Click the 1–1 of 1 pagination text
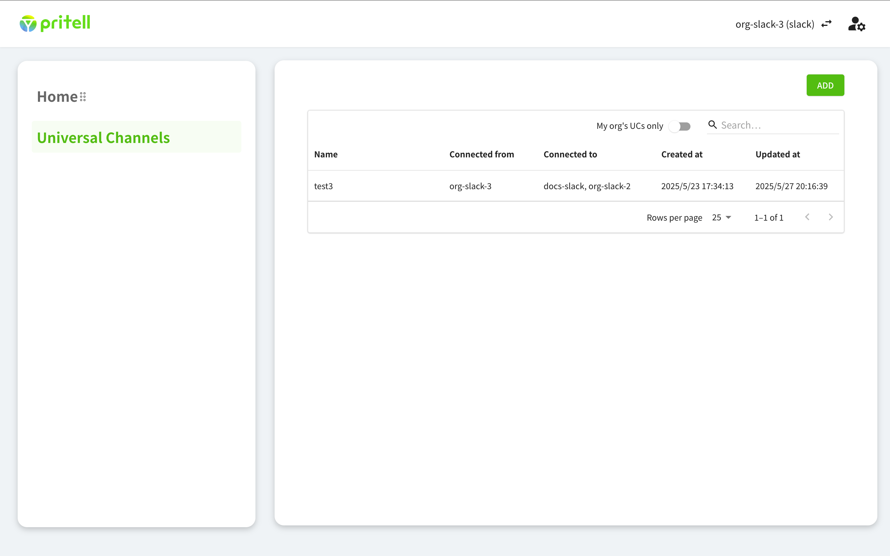Image resolution: width=890 pixels, height=556 pixels. pos(769,217)
